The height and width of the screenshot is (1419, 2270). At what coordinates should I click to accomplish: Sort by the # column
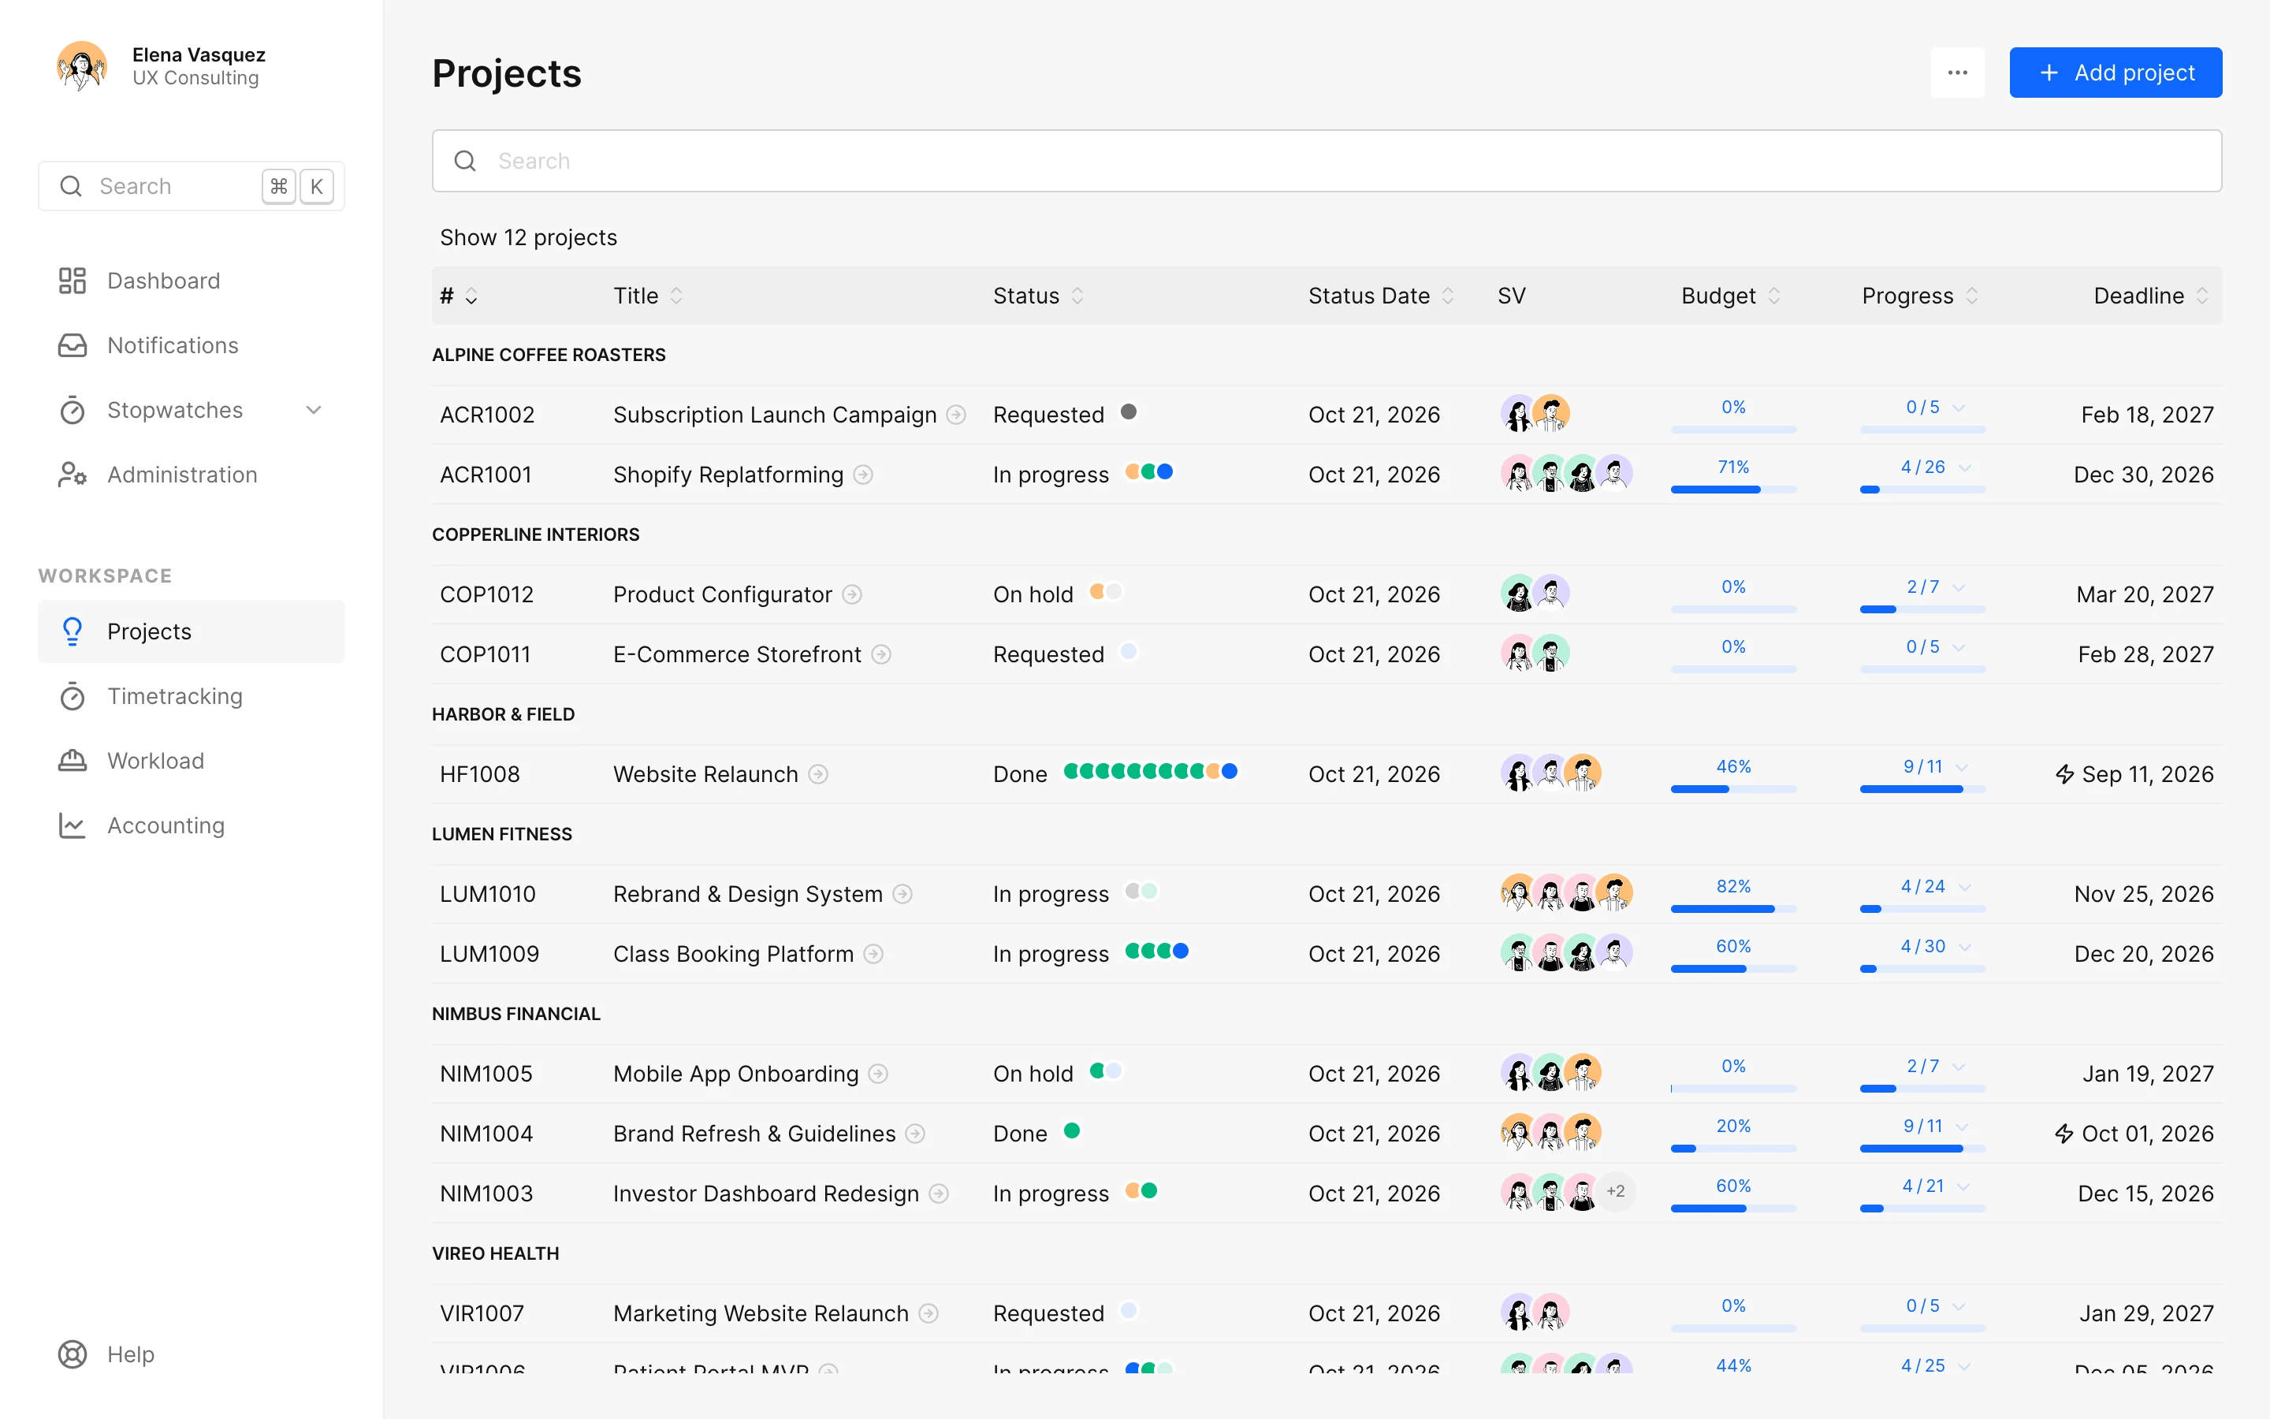460,296
